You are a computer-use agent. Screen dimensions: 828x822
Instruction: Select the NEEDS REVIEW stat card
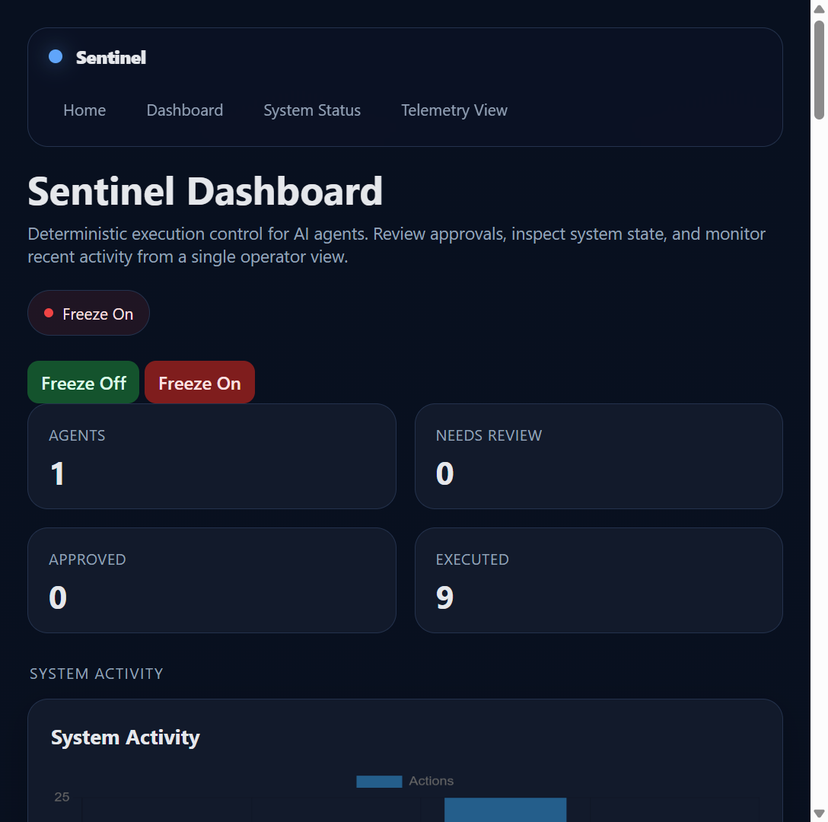tap(598, 456)
